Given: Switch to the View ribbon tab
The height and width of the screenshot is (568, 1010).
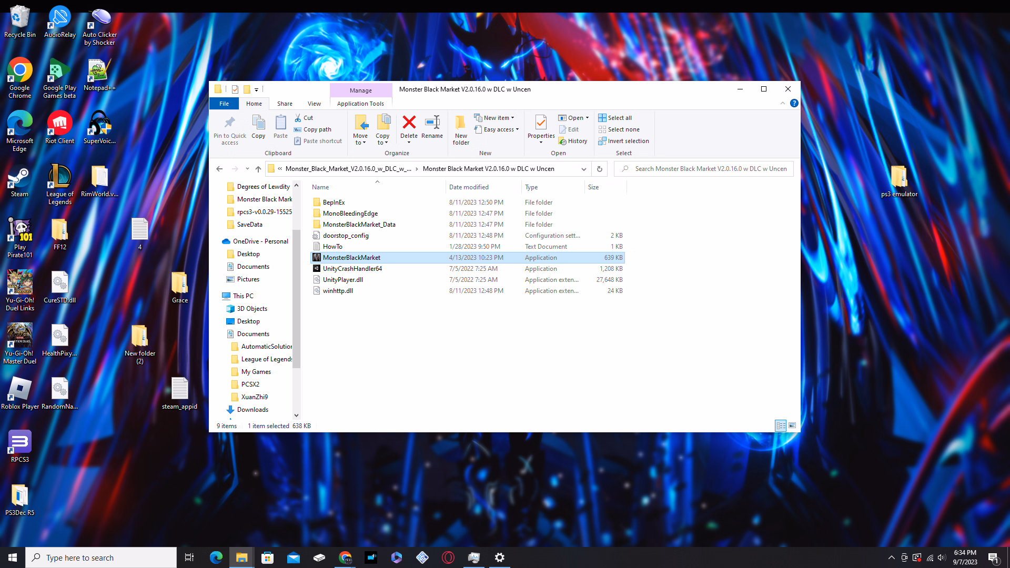Looking at the screenshot, I should (314, 104).
